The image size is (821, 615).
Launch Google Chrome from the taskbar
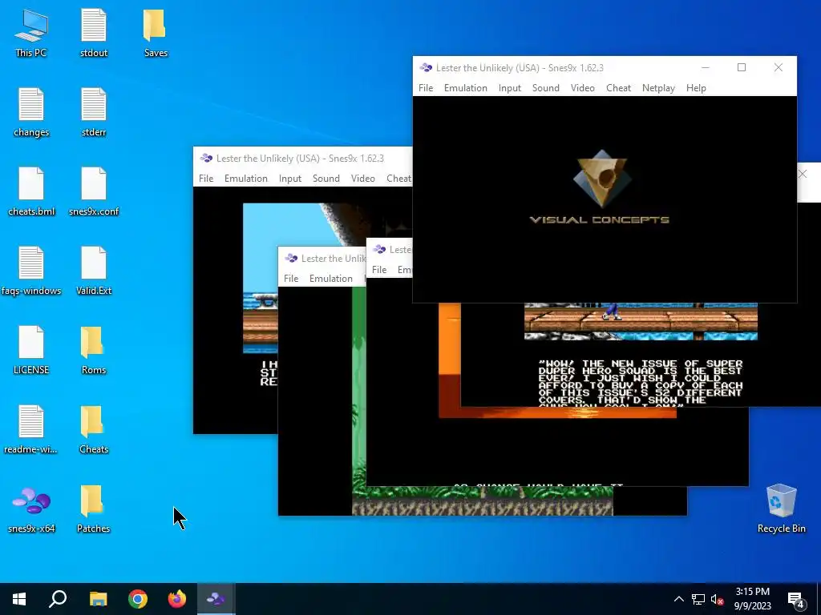click(138, 599)
